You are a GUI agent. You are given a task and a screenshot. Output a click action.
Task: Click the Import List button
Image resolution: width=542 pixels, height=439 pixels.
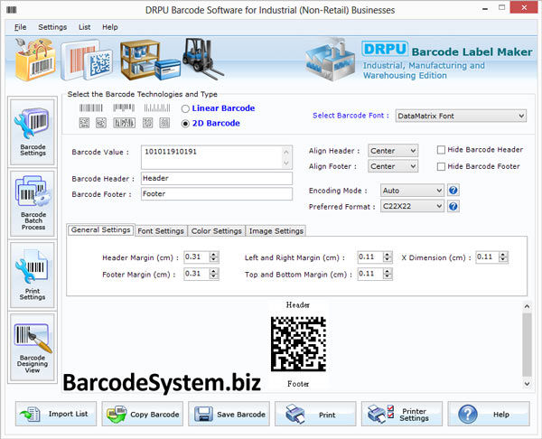56,414
